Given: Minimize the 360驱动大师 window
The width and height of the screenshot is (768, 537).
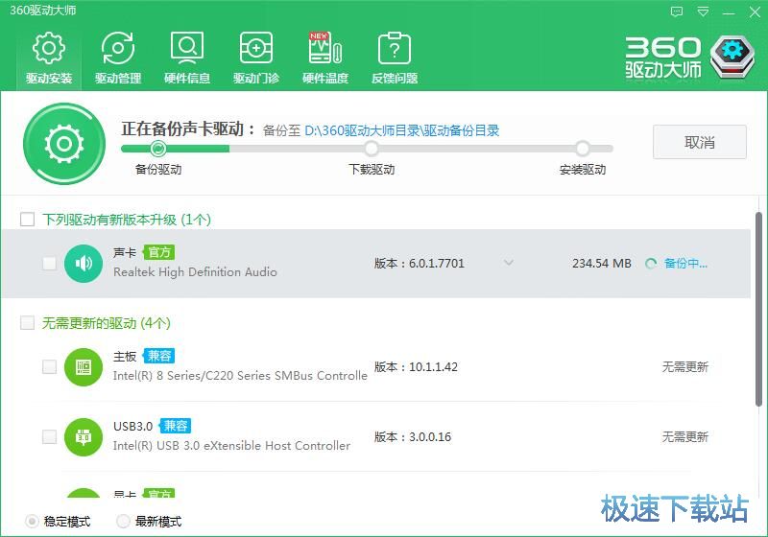Looking at the screenshot, I should [729, 12].
